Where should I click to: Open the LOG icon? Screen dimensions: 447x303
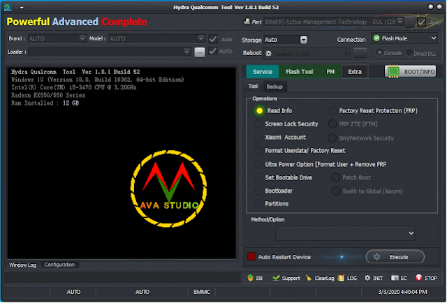point(341,278)
